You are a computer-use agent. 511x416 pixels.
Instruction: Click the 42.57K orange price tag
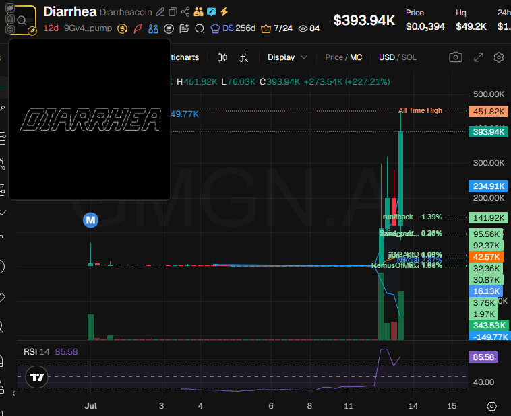click(x=486, y=257)
